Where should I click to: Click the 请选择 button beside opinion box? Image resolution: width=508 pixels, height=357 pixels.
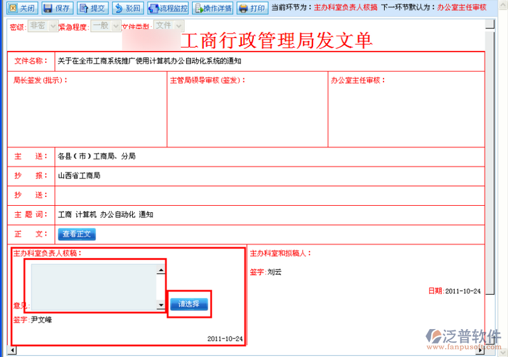(x=189, y=304)
